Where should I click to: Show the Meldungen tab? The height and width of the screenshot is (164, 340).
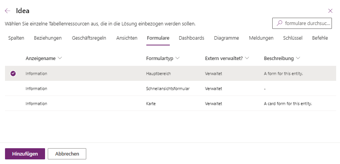tap(261, 38)
